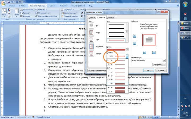Click the zoom in plus button
Screen dimensions: 191x119
click(x=177, y=117)
